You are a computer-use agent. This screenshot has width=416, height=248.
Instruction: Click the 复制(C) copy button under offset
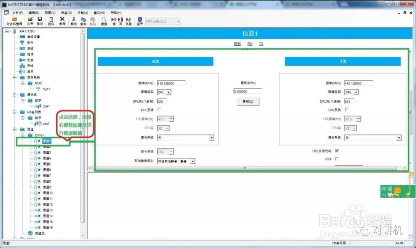point(248,101)
